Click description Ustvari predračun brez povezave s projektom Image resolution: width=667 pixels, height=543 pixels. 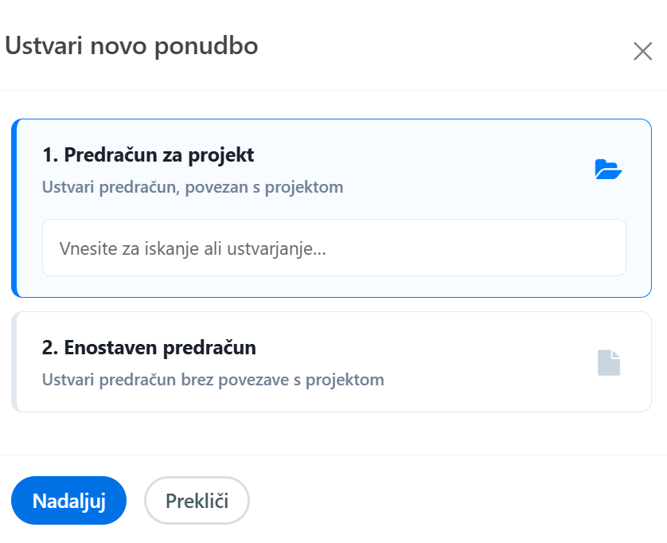(x=213, y=380)
